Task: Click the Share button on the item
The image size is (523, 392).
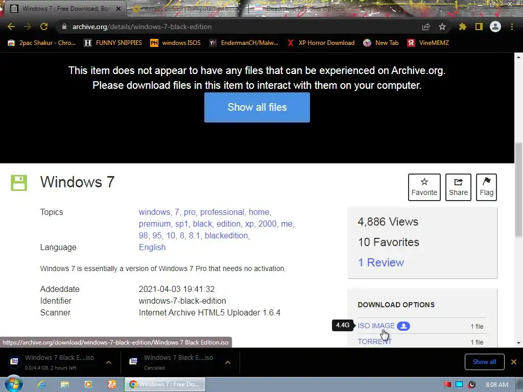Action: click(458, 187)
